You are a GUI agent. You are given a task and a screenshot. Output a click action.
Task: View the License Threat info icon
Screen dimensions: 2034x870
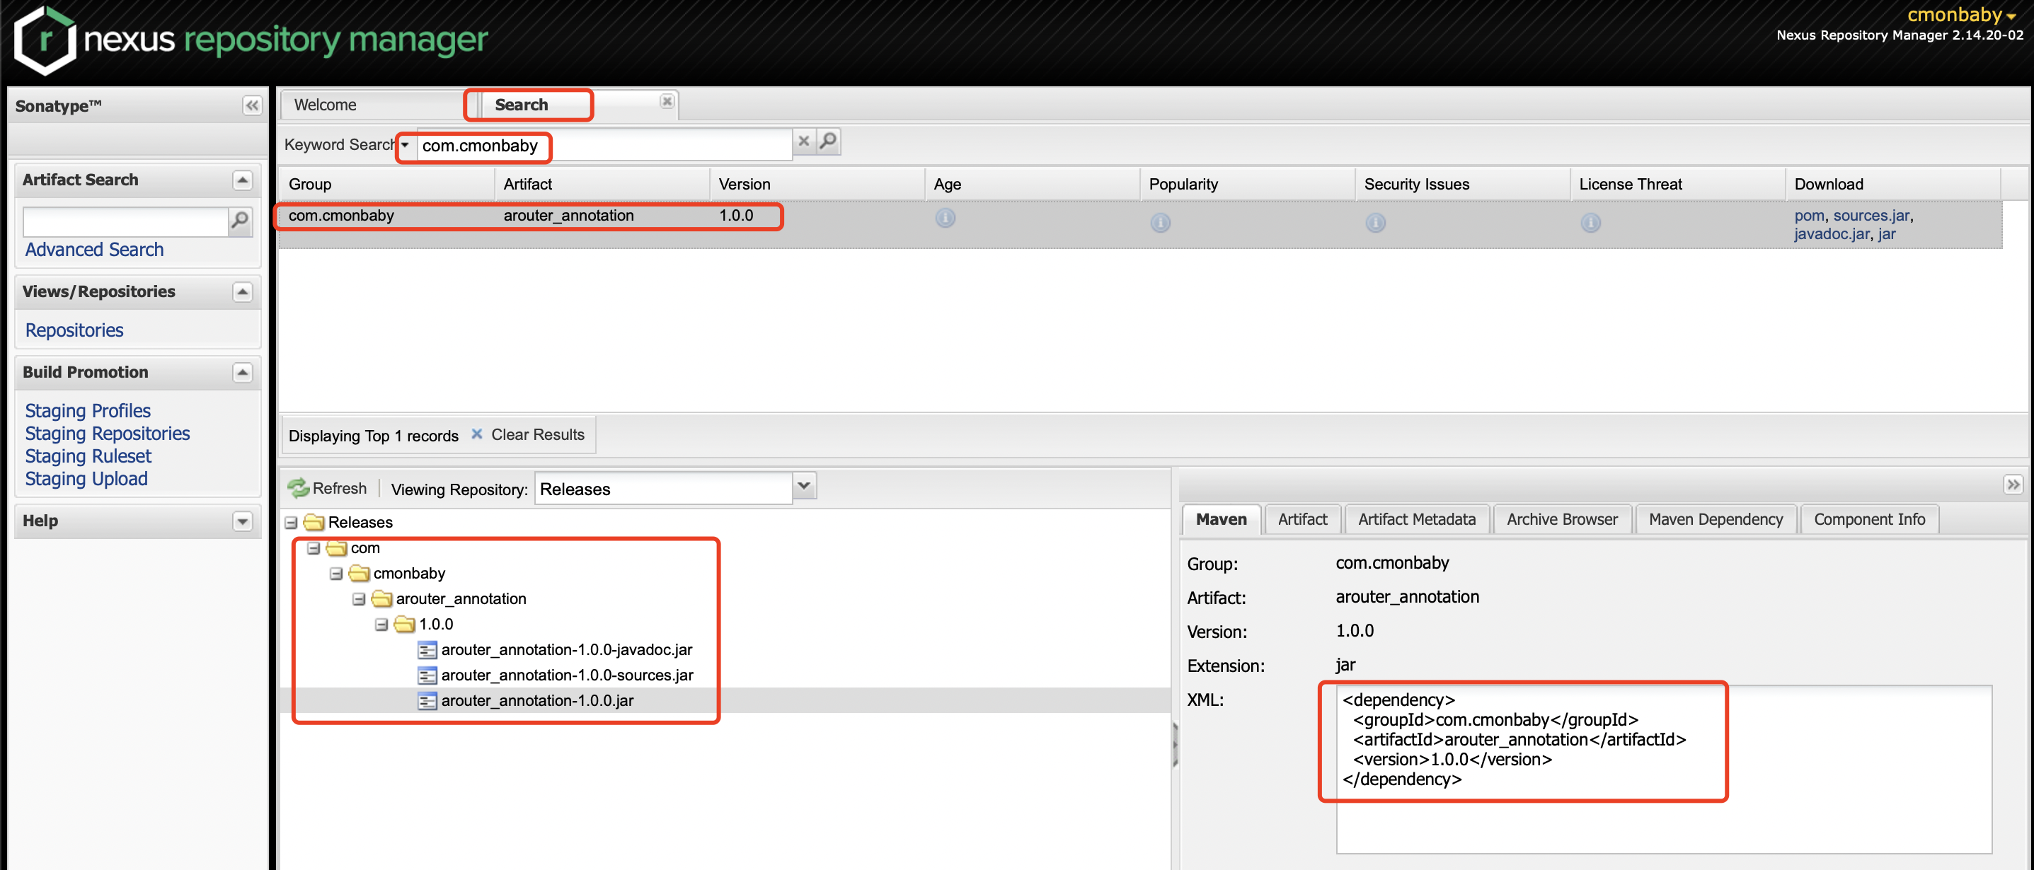pos(1590,223)
